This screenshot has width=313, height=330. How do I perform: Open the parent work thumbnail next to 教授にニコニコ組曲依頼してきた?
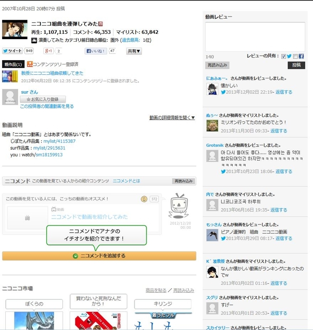click(x=10, y=76)
